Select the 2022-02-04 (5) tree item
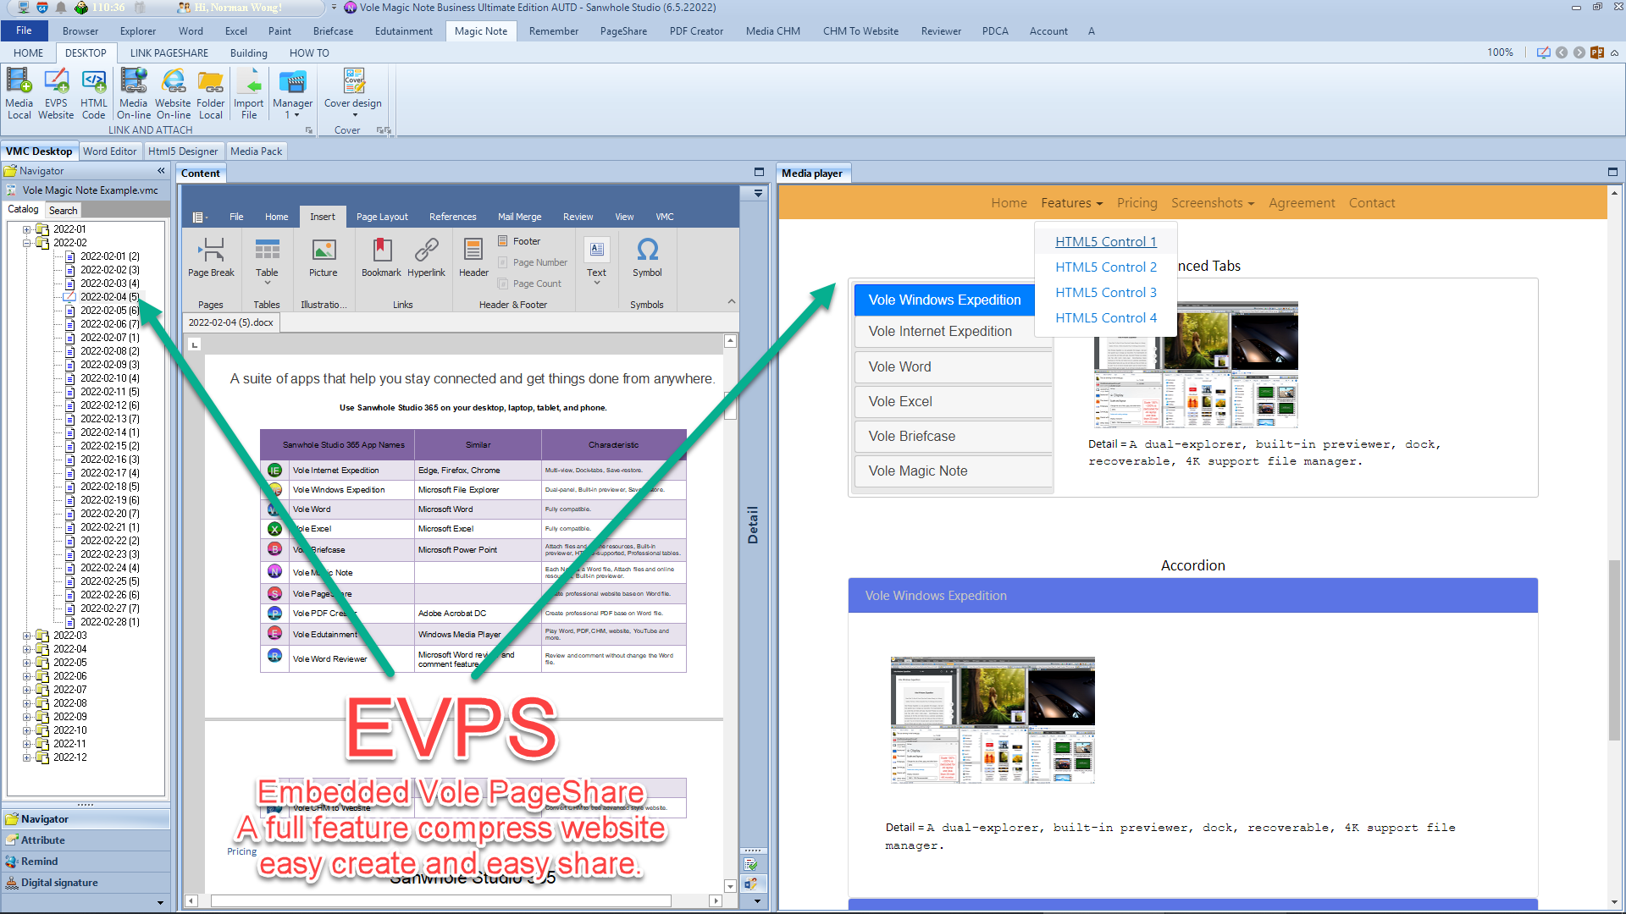1626x914 pixels. 109,297
